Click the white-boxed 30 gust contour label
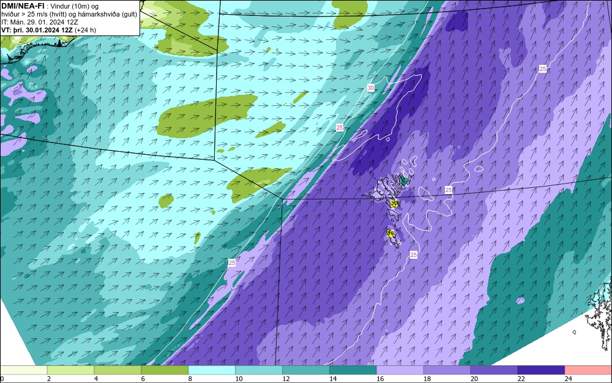The width and height of the screenshot is (612, 383). (371, 88)
